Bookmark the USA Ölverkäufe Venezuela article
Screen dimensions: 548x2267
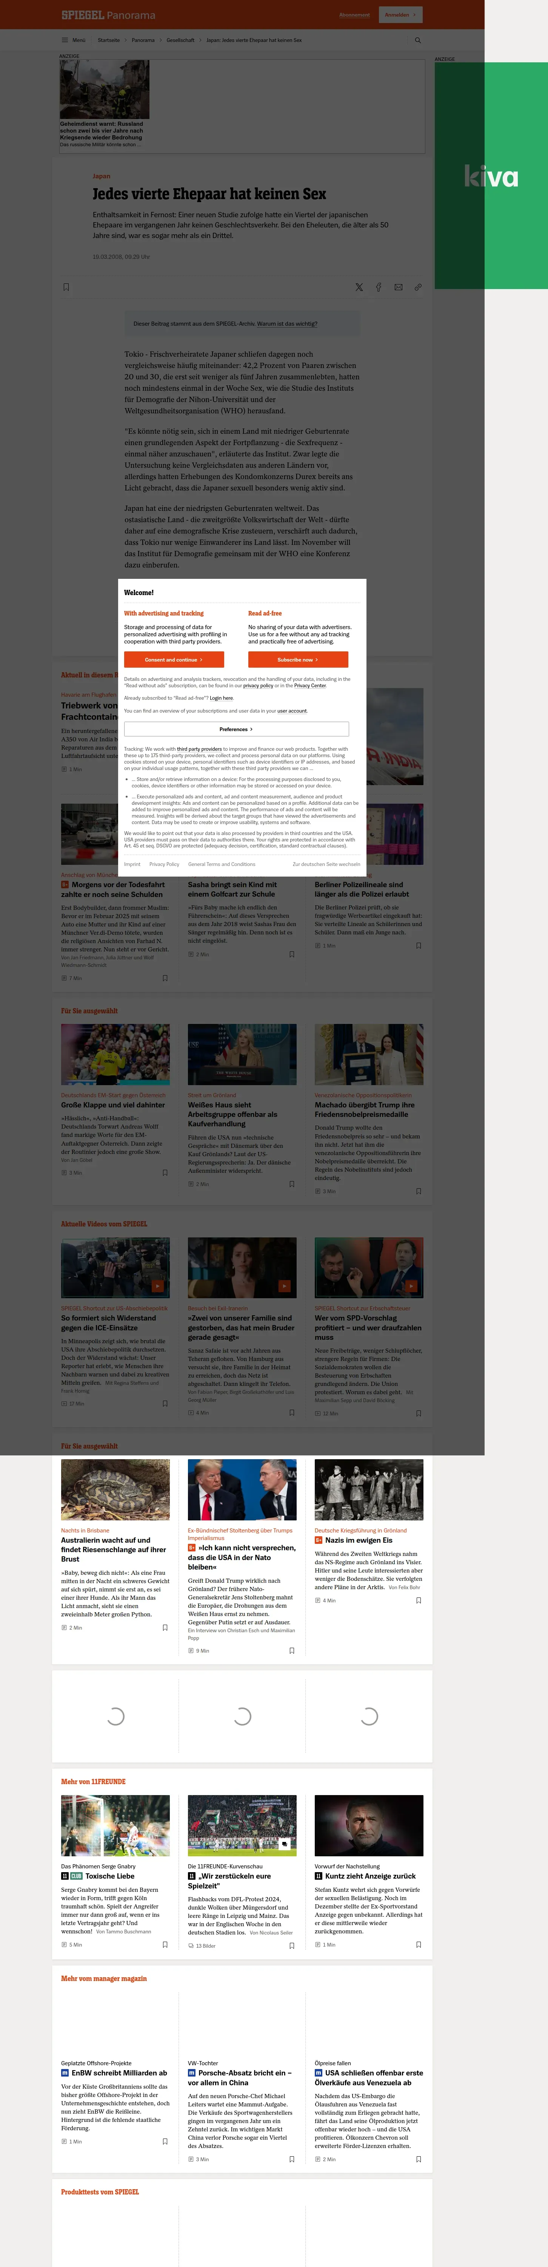coord(419,2160)
